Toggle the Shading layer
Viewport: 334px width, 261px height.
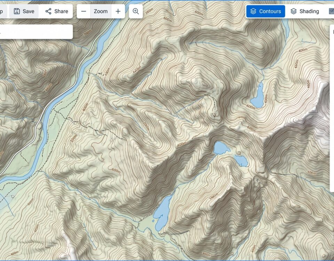point(305,11)
